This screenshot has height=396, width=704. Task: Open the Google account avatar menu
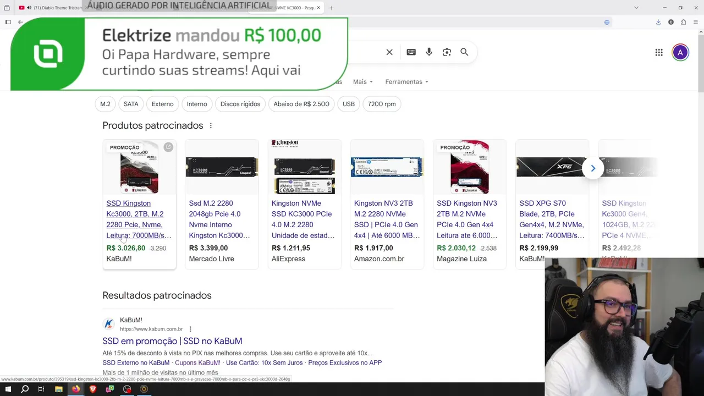pos(680,52)
